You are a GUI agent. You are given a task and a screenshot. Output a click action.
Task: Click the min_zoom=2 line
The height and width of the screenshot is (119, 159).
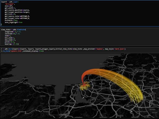click(10, 38)
